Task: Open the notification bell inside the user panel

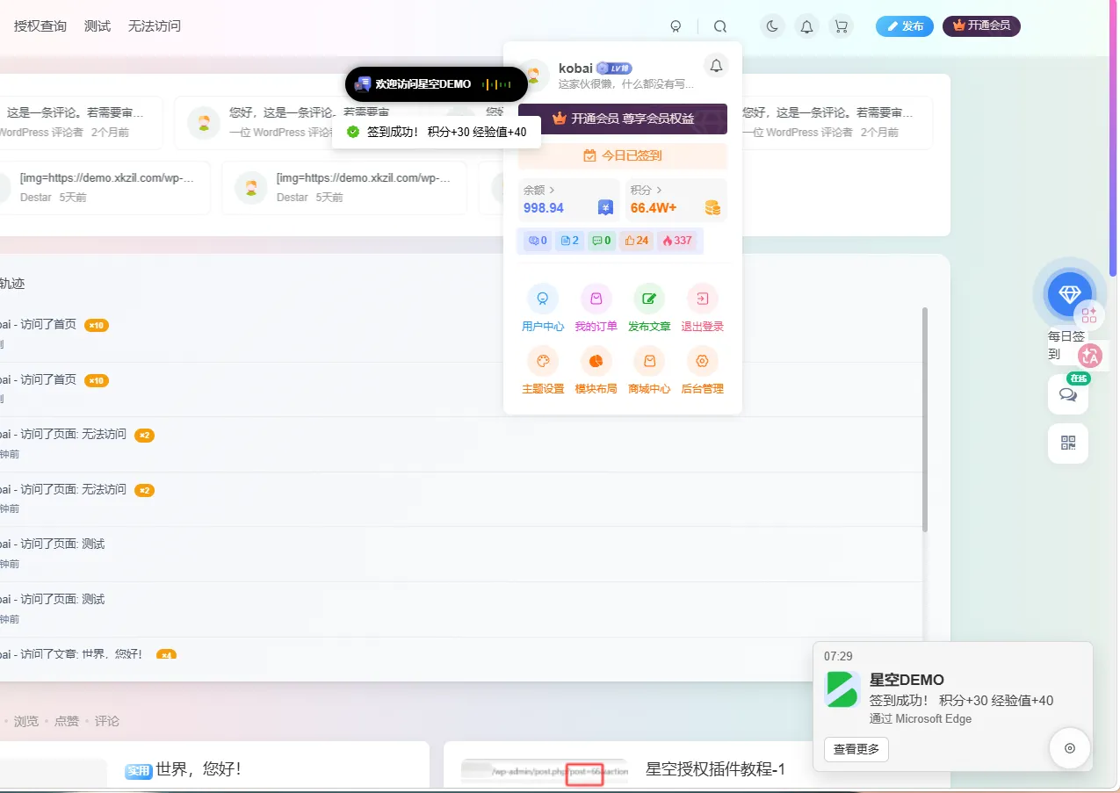Action: pyautogui.click(x=716, y=65)
